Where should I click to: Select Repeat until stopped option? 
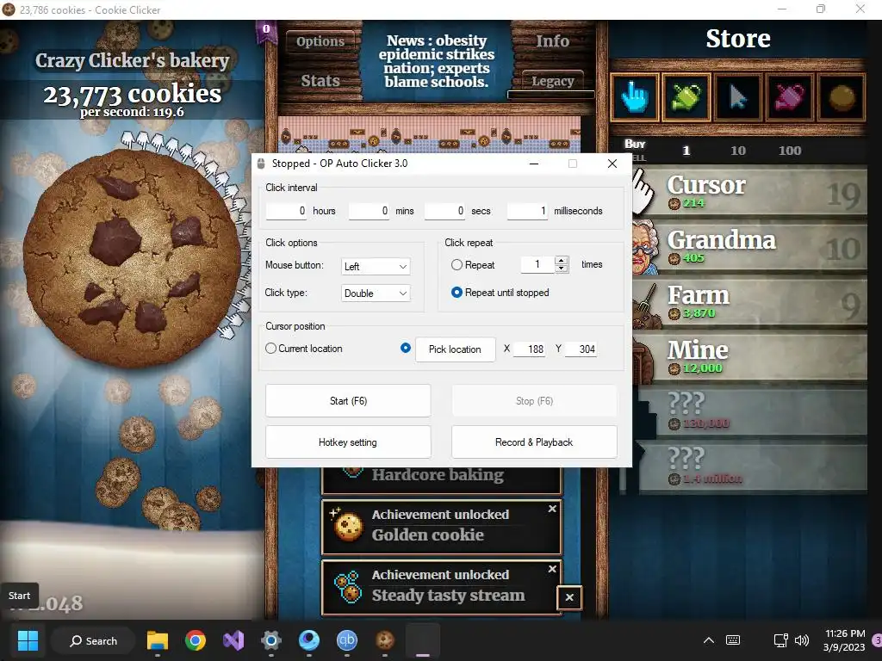click(457, 293)
